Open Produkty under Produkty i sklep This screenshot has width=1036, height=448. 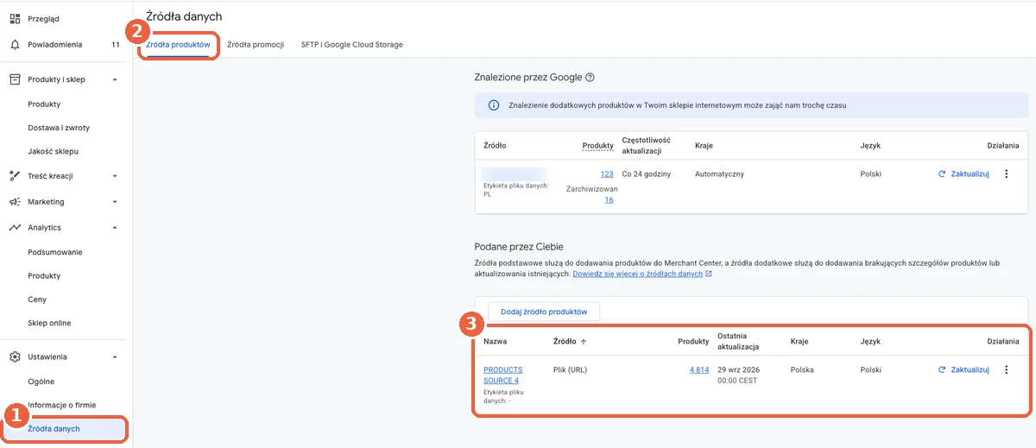[x=44, y=104]
